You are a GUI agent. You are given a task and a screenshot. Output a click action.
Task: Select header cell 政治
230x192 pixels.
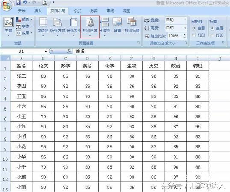176,66
